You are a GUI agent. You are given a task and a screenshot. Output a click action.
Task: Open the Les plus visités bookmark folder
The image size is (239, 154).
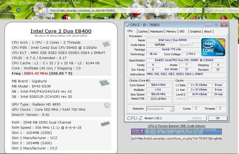pyautogui.click(x=116, y=18)
